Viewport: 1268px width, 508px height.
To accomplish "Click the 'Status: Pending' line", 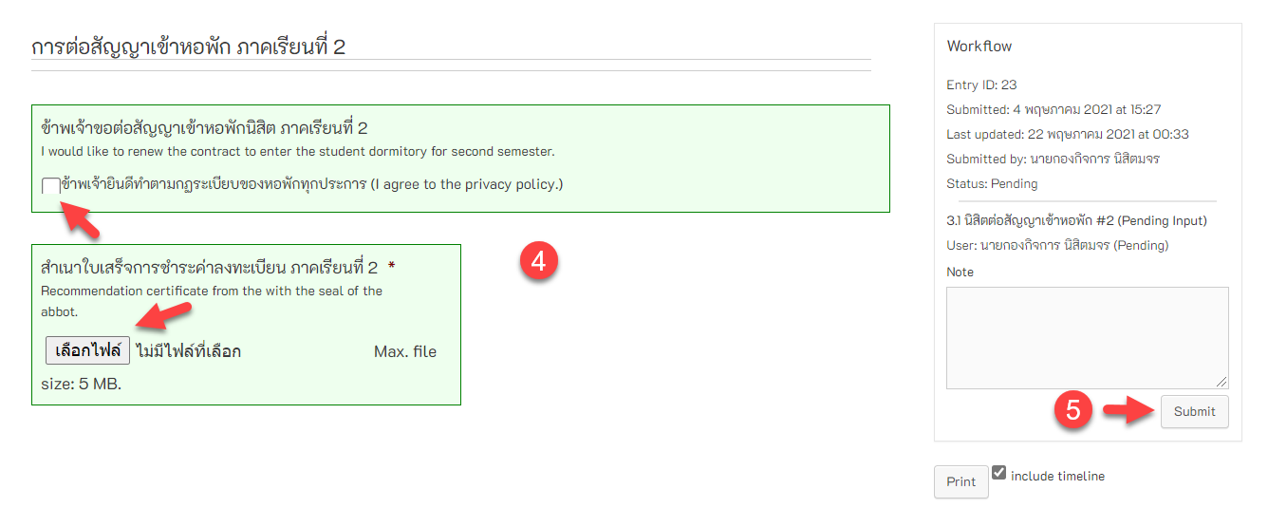I will point(992,183).
